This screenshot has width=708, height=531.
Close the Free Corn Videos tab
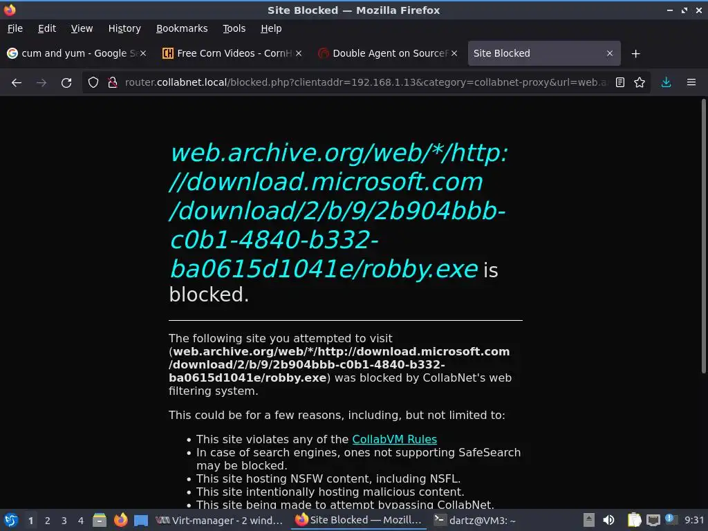299,53
